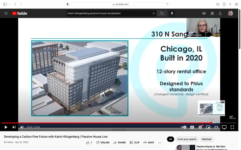Open notifications bell

click(220, 13)
